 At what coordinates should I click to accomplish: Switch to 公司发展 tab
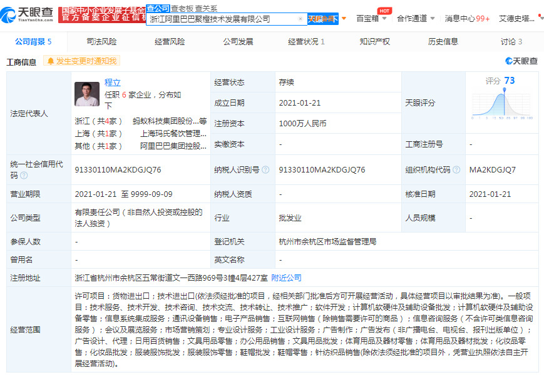pyautogui.click(x=238, y=42)
